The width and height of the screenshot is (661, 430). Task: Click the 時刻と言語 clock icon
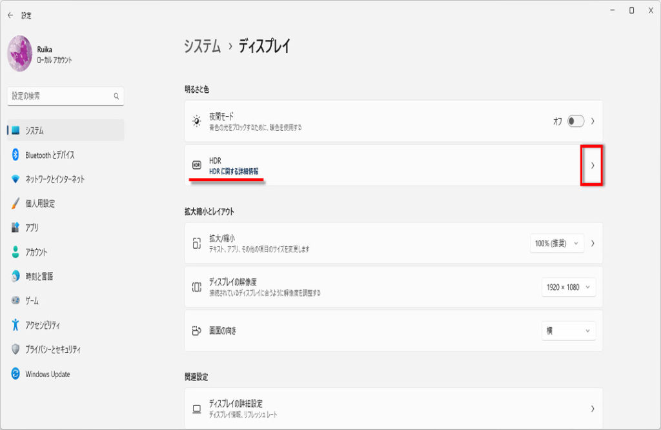[15, 277]
